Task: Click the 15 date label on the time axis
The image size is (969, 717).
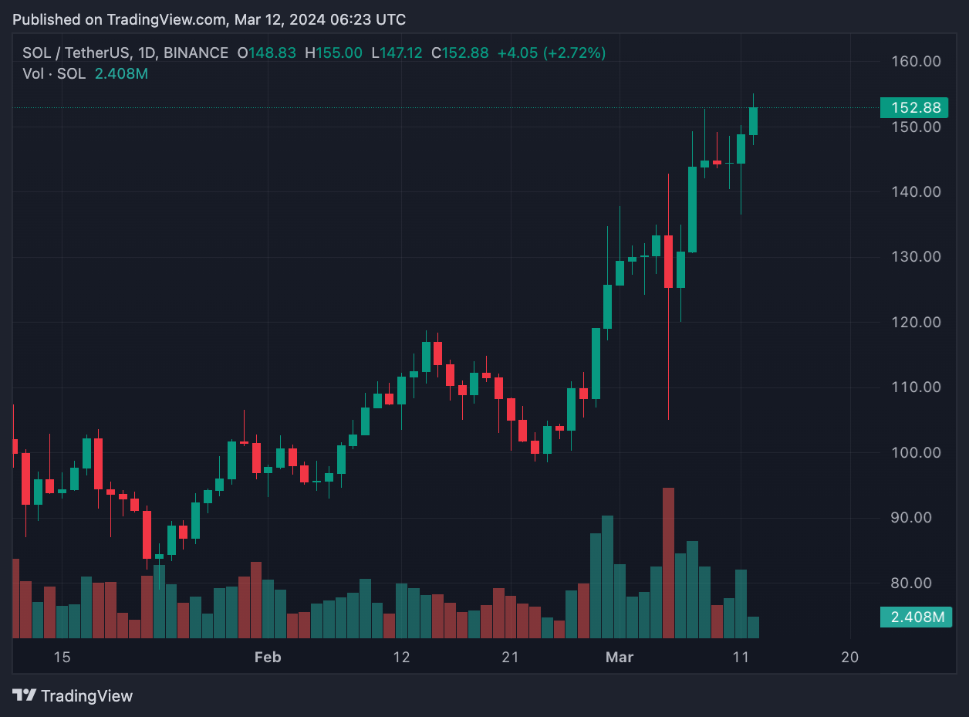Action: pyautogui.click(x=62, y=658)
